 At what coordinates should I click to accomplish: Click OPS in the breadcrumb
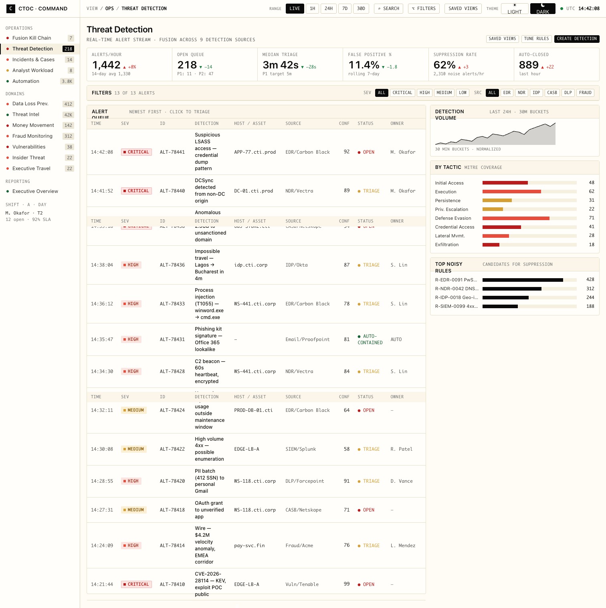[x=109, y=8]
